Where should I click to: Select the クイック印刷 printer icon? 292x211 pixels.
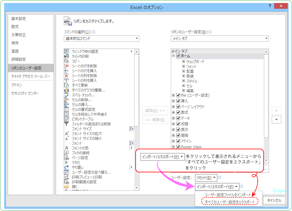tap(67, 56)
